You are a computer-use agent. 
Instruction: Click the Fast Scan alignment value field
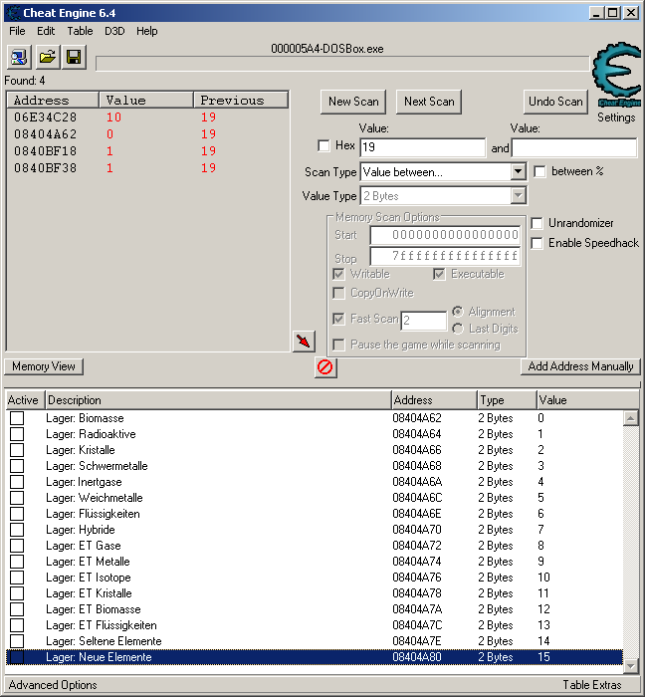424,321
